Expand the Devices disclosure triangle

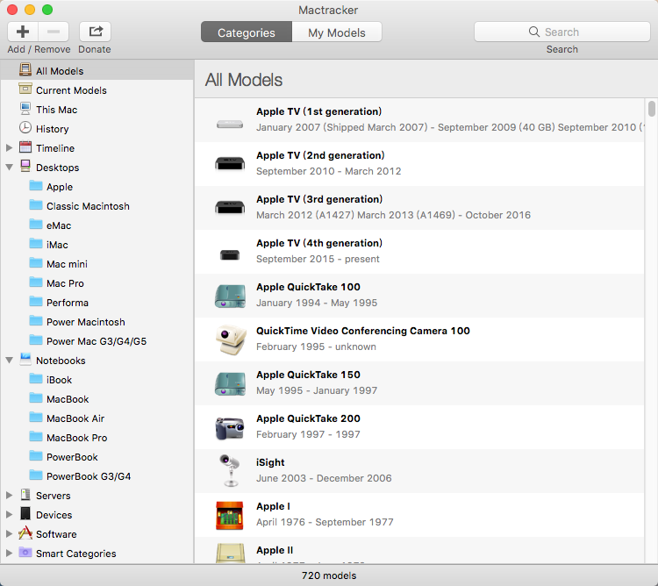tap(10, 514)
